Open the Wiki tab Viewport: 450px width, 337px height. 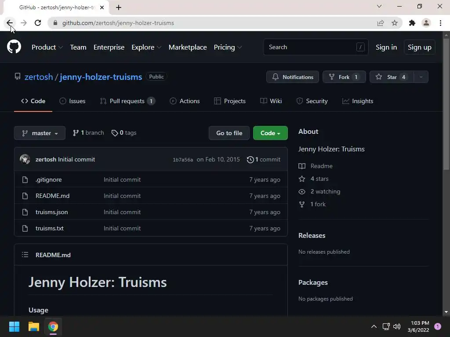(x=271, y=101)
